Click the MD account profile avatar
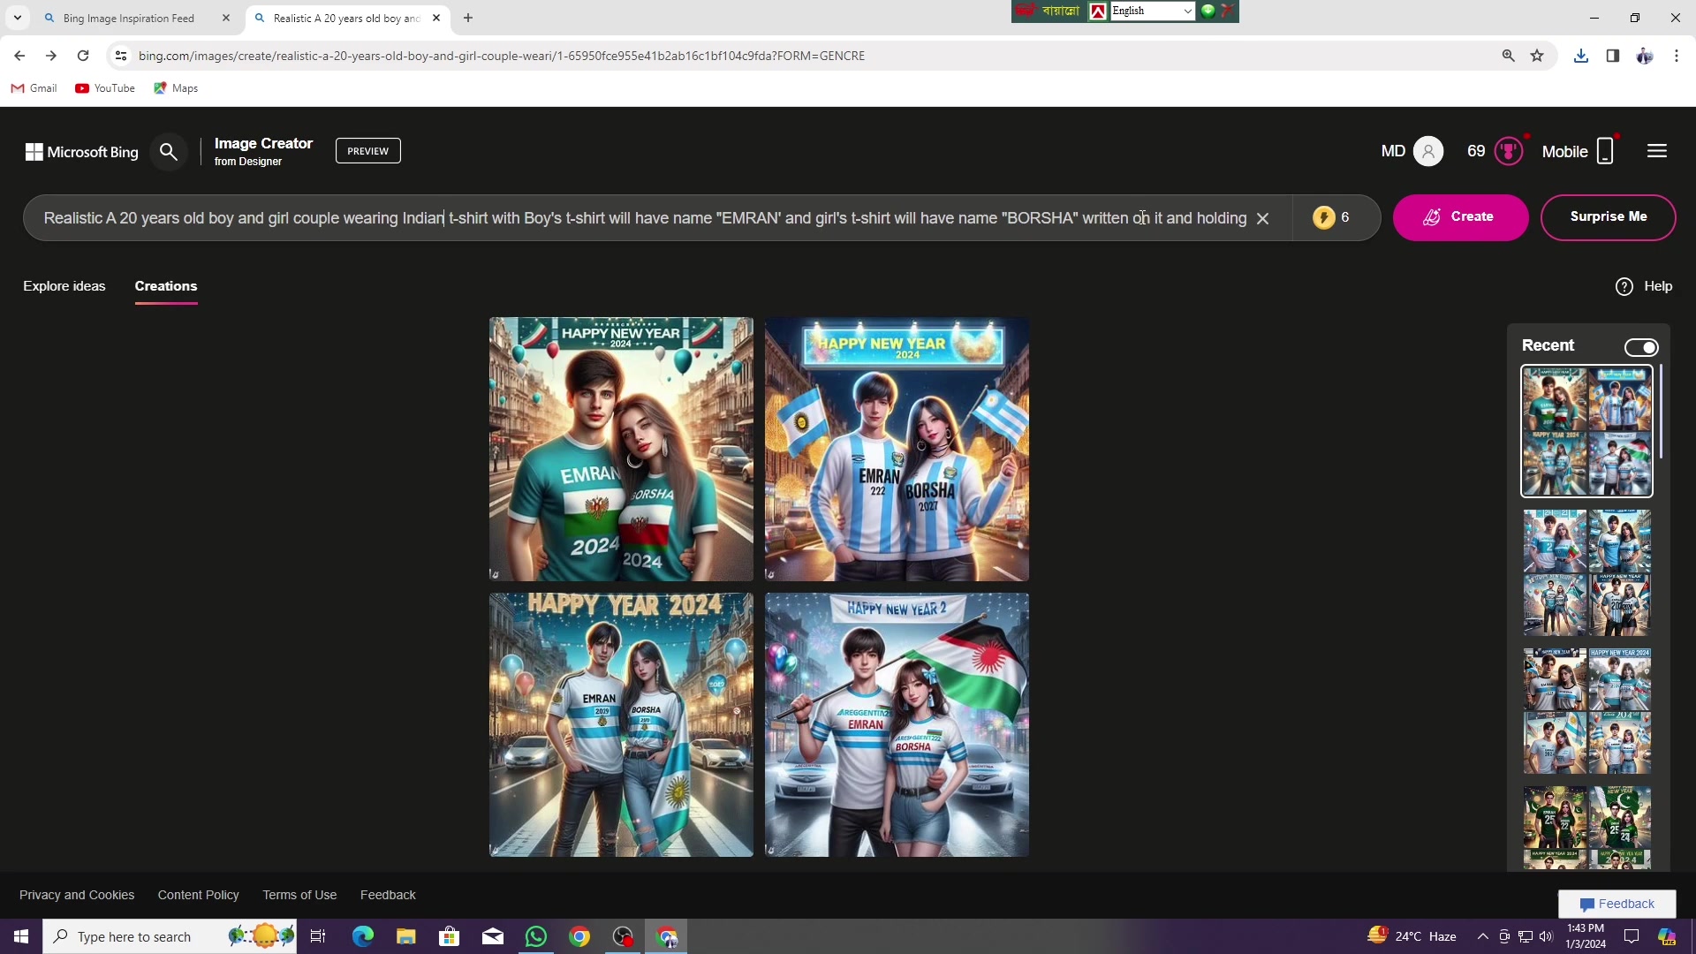The width and height of the screenshot is (1696, 954). [1427, 151]
